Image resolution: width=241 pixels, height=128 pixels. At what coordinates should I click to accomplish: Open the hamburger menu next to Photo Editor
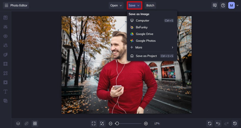(6, 5)
